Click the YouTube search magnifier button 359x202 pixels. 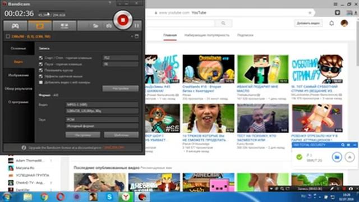coord(223,23)
